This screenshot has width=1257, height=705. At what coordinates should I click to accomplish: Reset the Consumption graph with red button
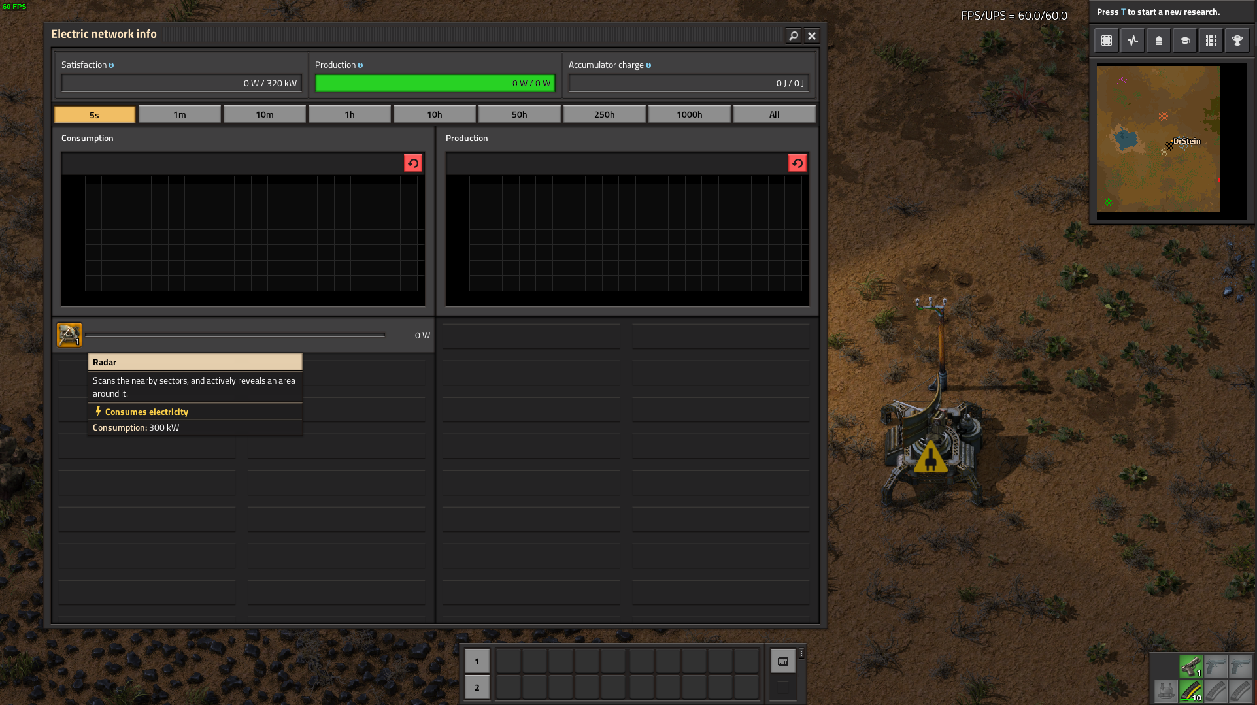(413, 163)
